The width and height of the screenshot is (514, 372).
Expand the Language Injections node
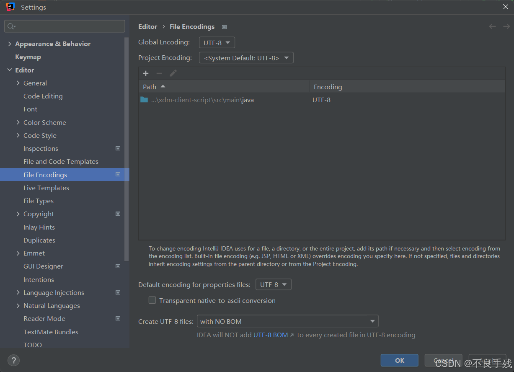coord(18,292)
